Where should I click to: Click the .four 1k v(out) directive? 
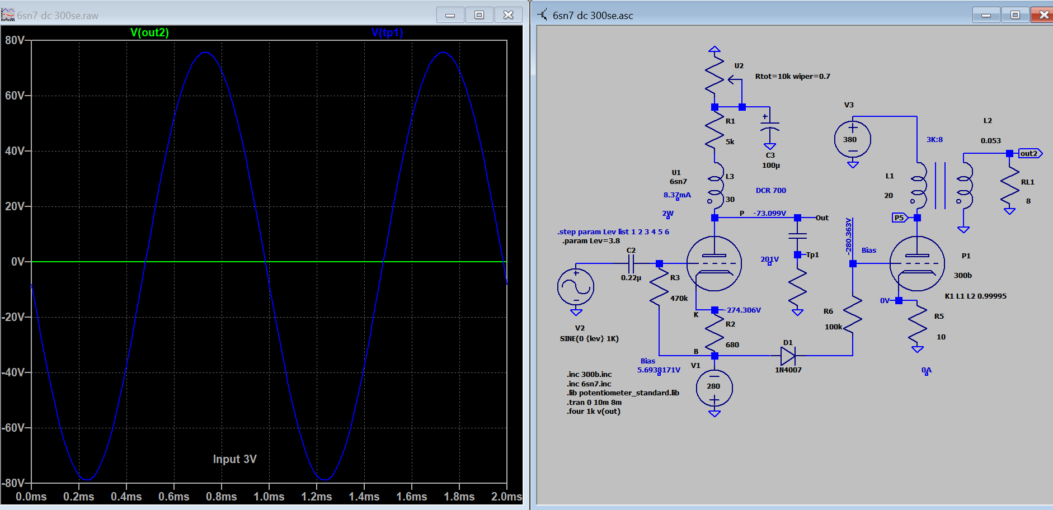point(594,411)
